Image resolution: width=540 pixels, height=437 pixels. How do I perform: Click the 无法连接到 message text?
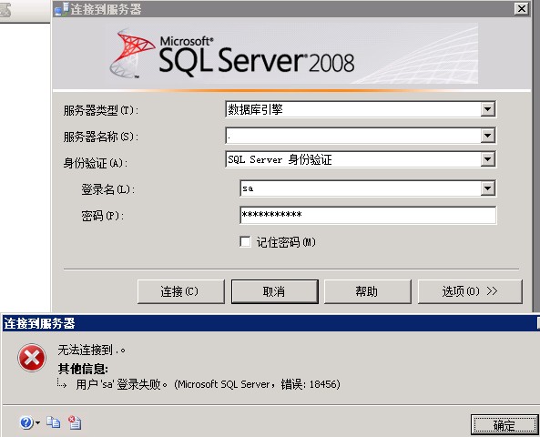tap(91, 351)
